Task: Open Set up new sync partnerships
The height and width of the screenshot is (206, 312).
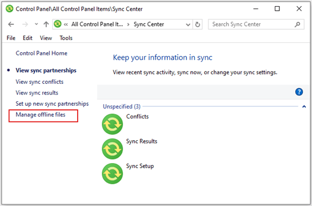Action: click(x=52, y=104)
